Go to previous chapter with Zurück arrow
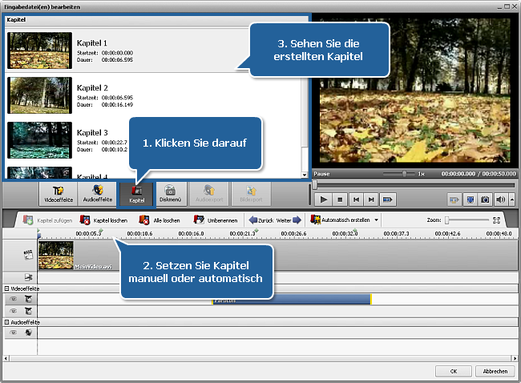Image resolution: width=521 pixels, height=383 pixels. (x=252, y=220)
